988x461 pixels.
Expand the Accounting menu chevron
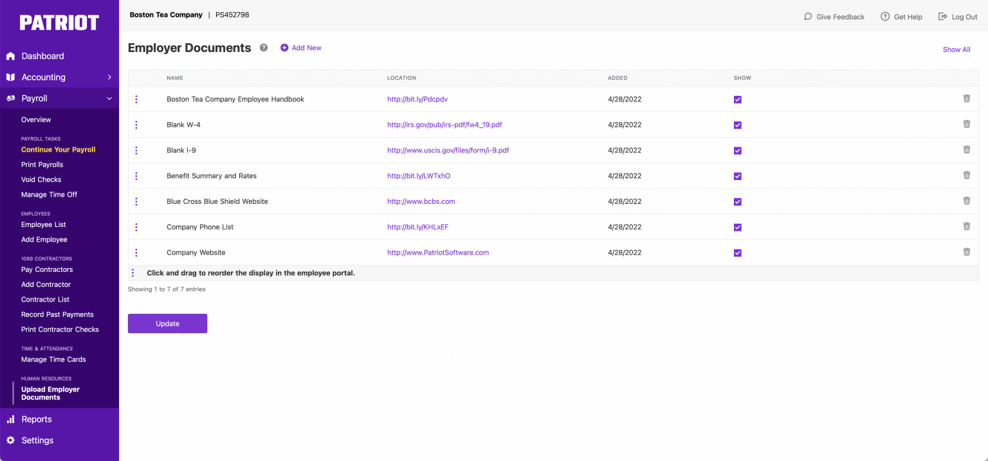point(109,77)
